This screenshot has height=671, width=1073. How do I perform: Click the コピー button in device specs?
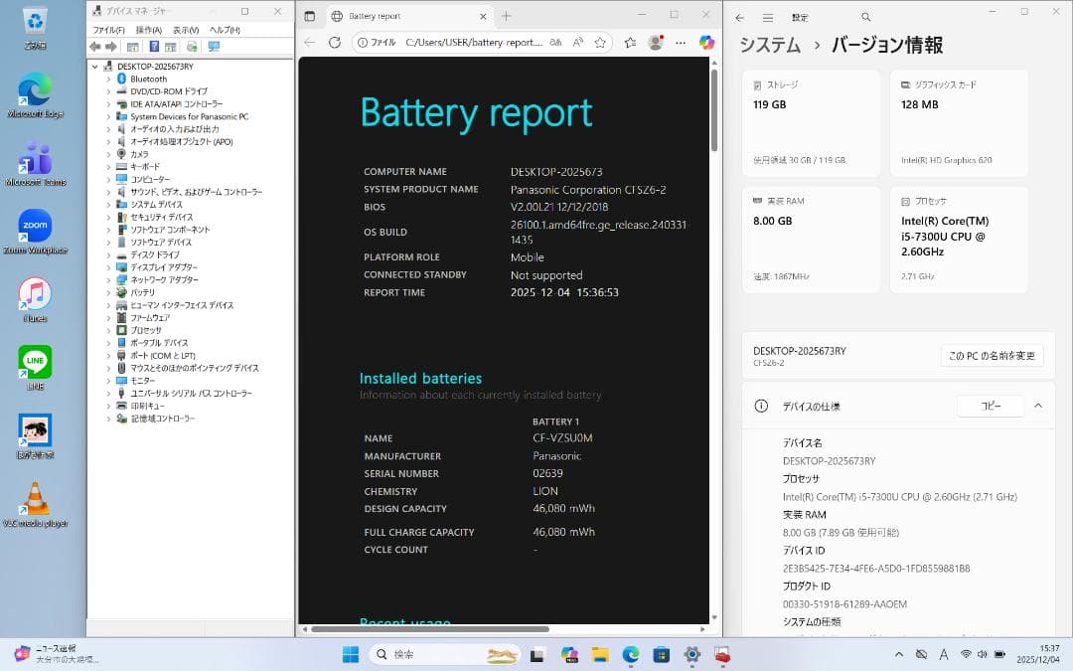[990, 406]
